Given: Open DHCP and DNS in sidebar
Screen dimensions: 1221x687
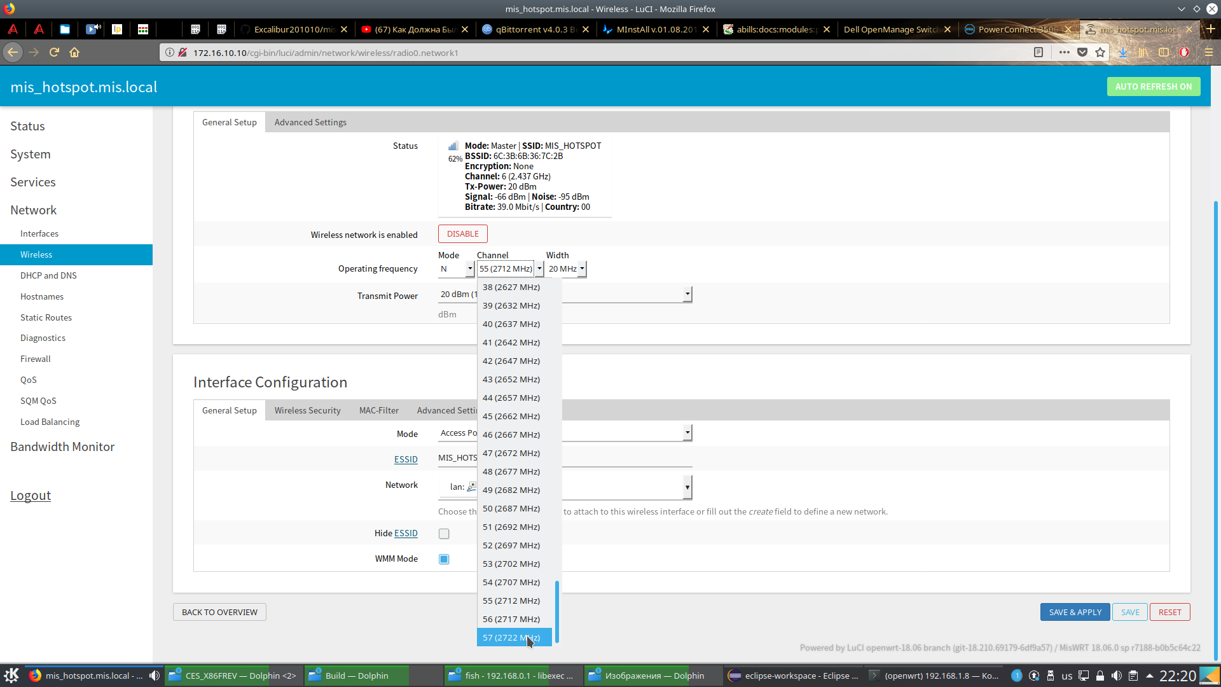Looking at the screenshot, I should tap(48, 275).
